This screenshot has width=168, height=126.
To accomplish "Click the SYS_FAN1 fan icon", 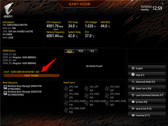I will (107, 88).
